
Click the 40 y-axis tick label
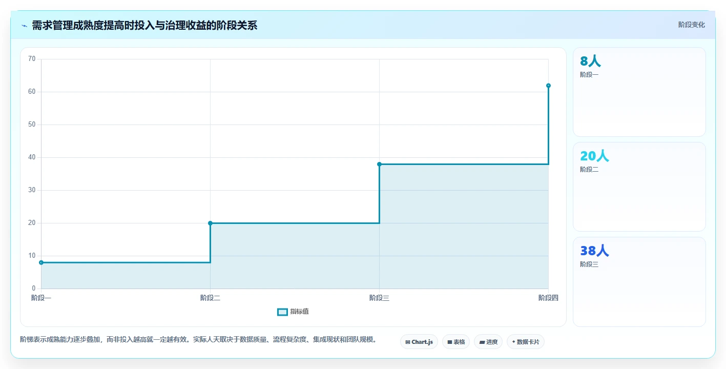tap(32, 157)
